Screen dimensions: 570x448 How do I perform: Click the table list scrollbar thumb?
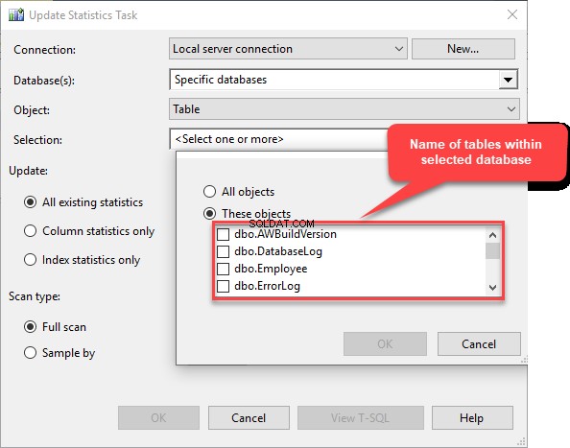coord(492,250)
